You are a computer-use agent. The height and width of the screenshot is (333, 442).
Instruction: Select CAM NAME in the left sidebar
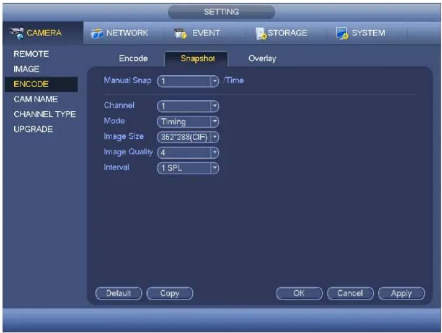pos(36,99)
